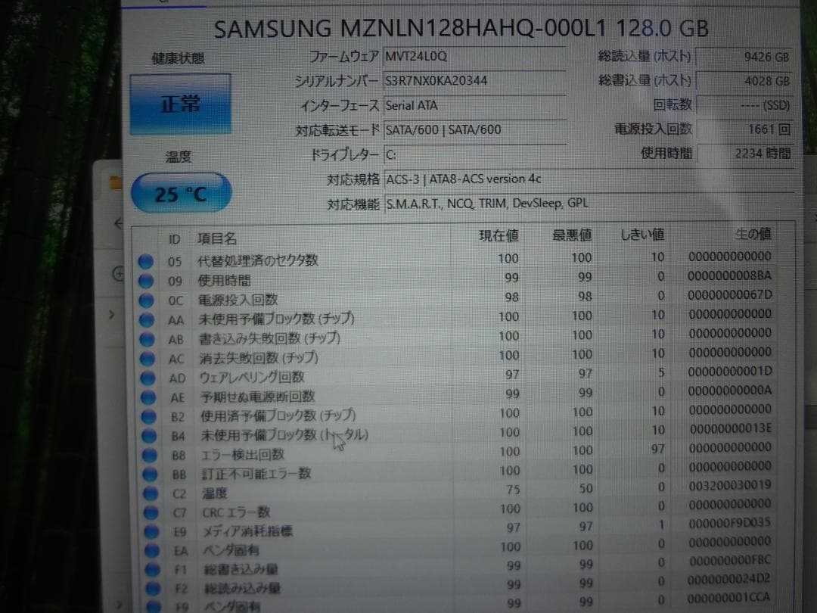Click the magnifier plus icon on the left edge
Image resolution: width=817 pixels, height=613 pixels.
pyautogui.click(x=119, y=274)
